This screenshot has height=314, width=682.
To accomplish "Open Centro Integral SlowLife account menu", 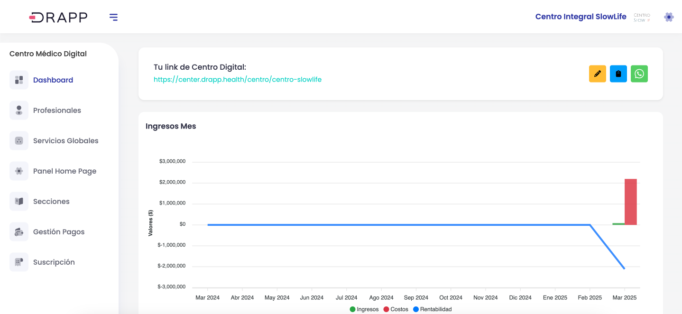I will (581, 17).
